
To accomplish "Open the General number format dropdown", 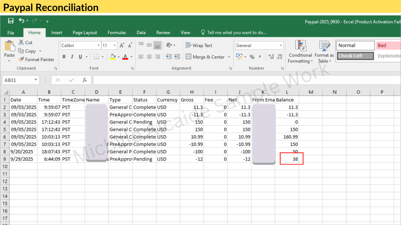I will tap(281, 46).
